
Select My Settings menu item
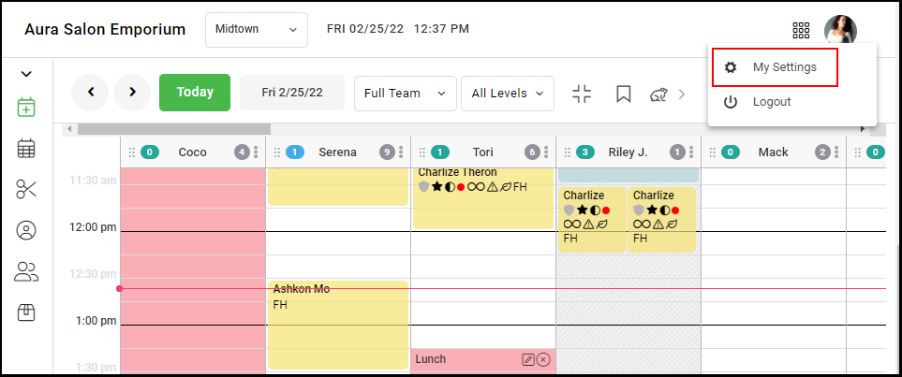click(x=775, y=67)
